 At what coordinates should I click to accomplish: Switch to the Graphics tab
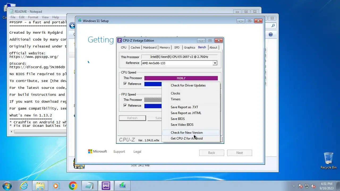click(189, 47)
